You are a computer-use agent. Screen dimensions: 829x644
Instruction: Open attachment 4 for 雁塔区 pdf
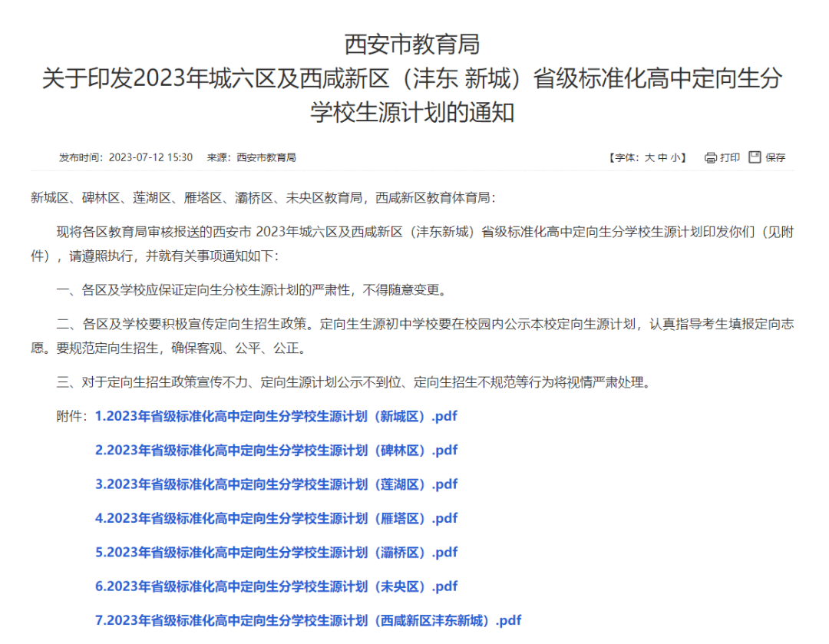pyautogui.click(x=276, y=518)
